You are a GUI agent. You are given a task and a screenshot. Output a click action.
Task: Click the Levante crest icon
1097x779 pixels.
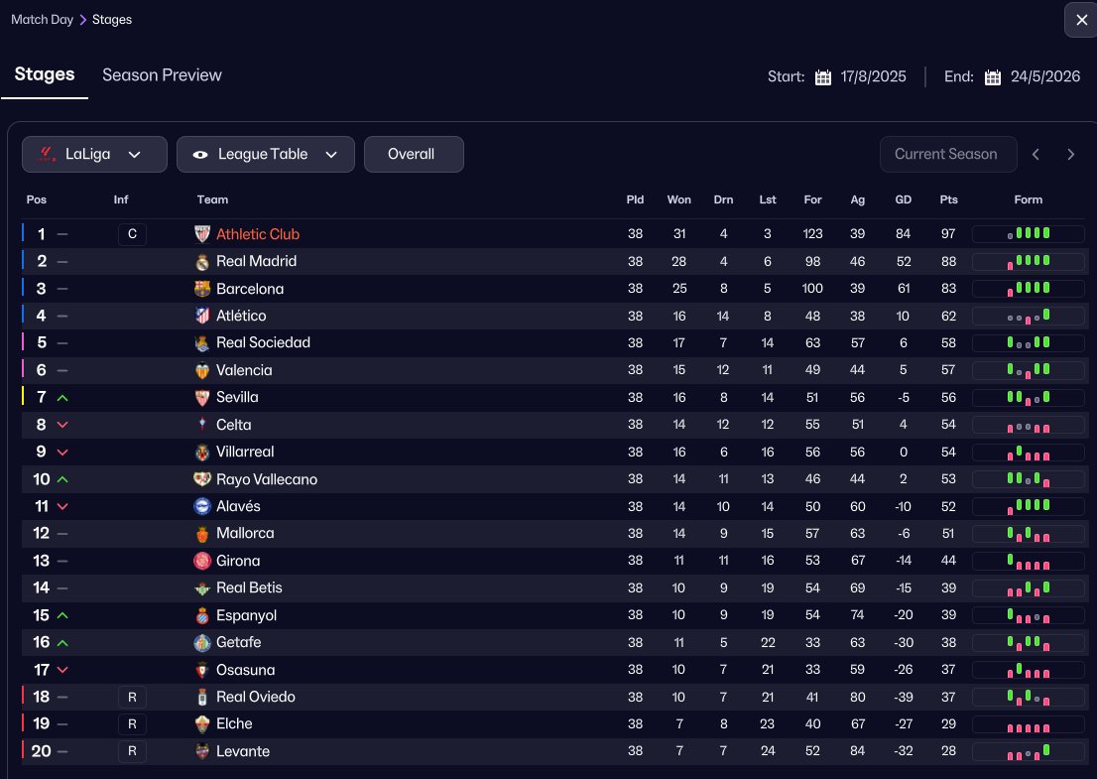pos(202,751)
